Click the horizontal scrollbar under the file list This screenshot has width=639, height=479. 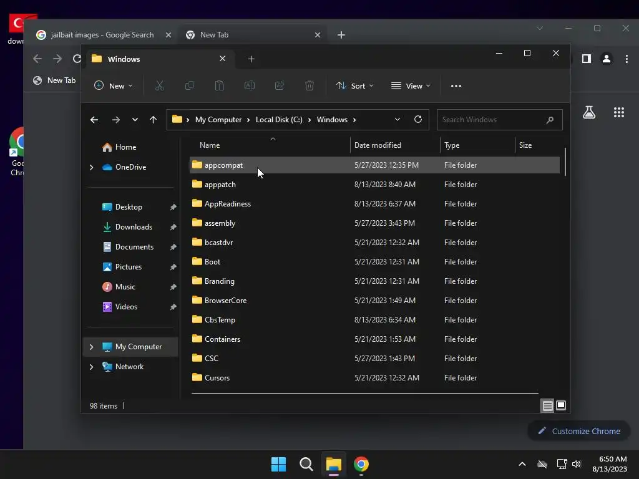click(364, 394)
